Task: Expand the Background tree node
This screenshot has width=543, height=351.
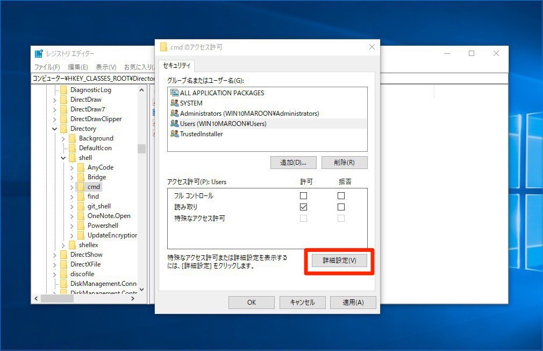Action: tap(63, 139)
